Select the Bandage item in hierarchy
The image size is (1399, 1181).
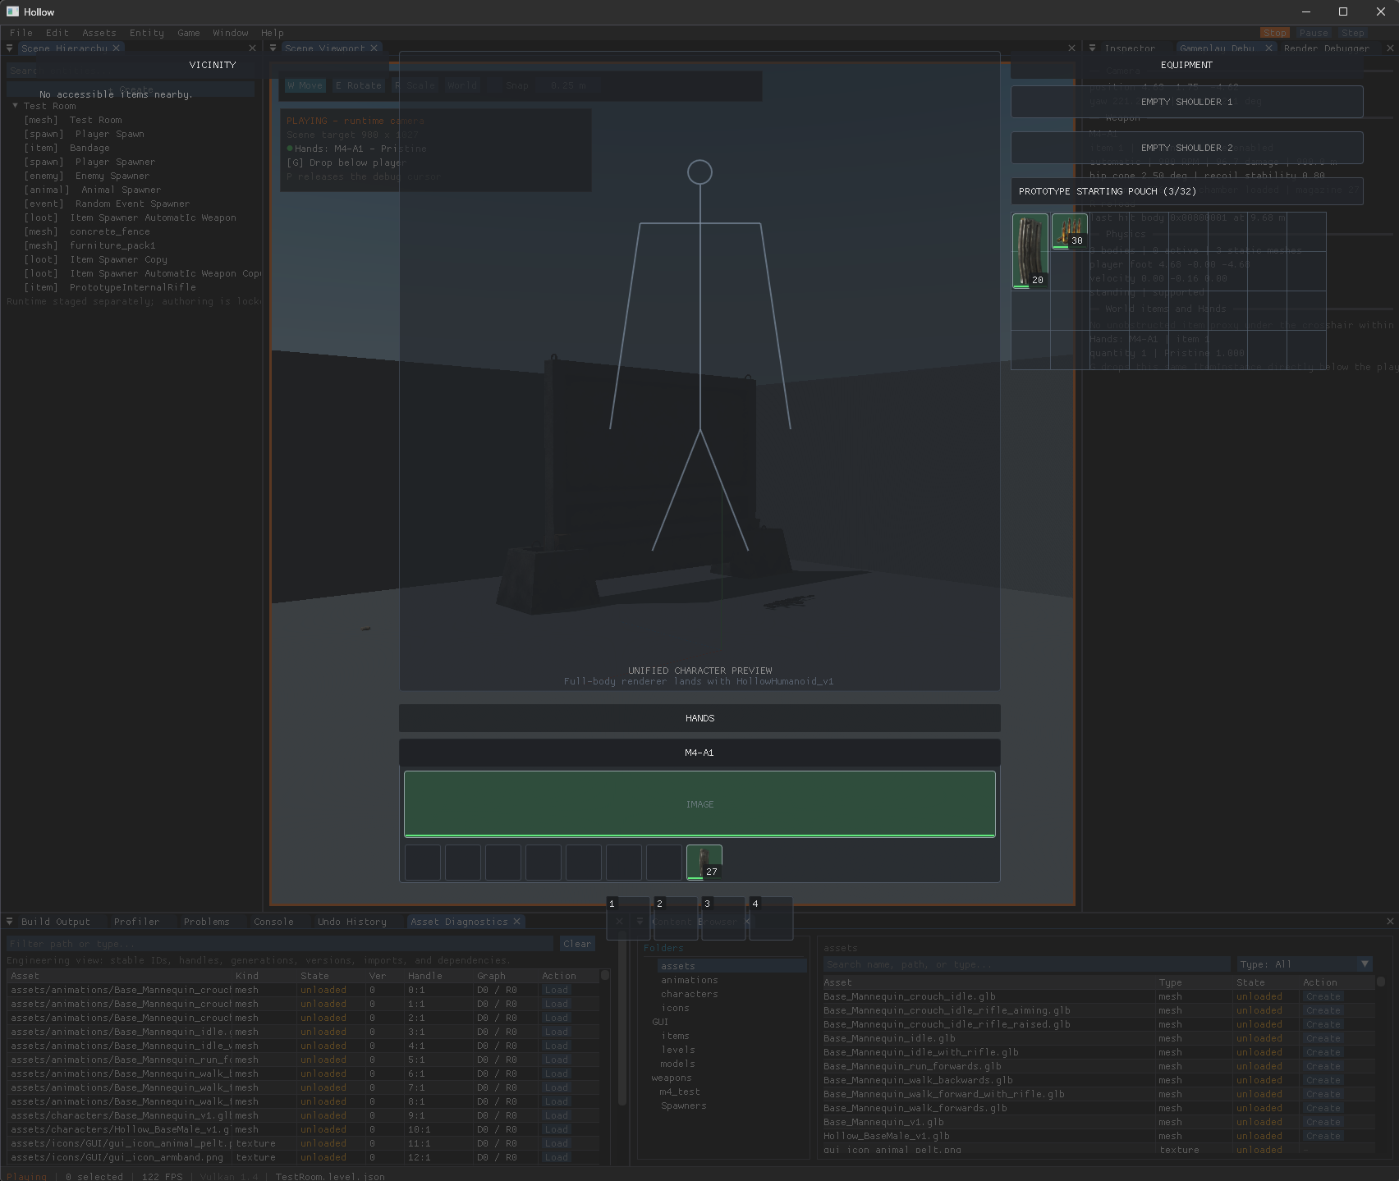coord(89,148)
